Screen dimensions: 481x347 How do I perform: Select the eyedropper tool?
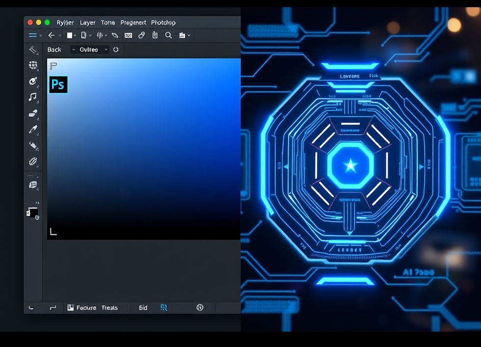click(x=33, y=129)
